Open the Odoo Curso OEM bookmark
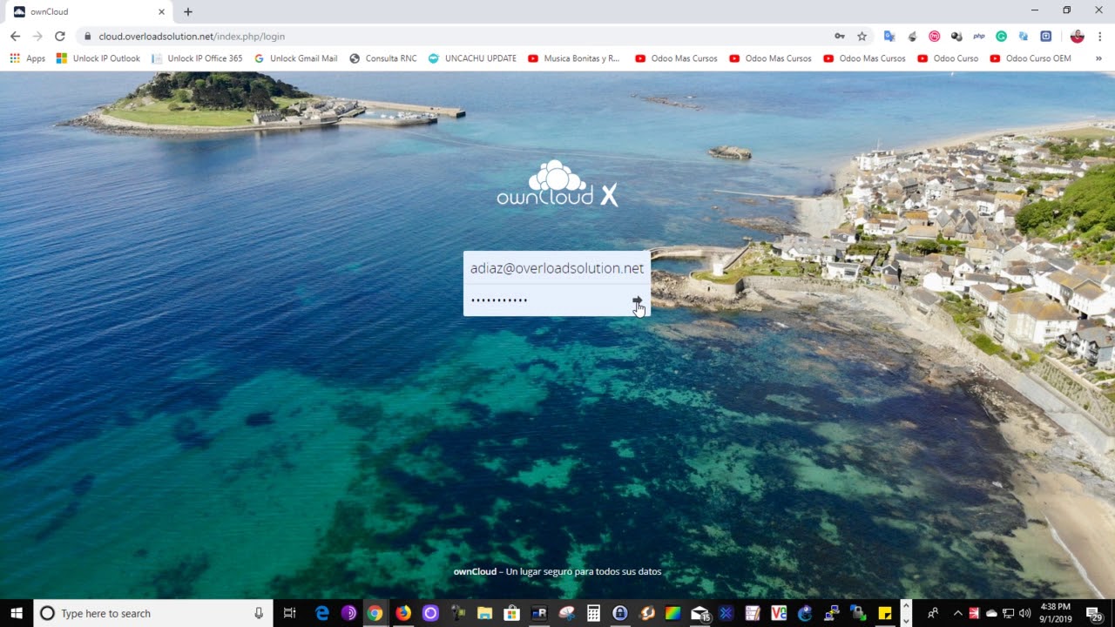The height and width of the screenshot is (627, 1115). [x=1030, y=58]
